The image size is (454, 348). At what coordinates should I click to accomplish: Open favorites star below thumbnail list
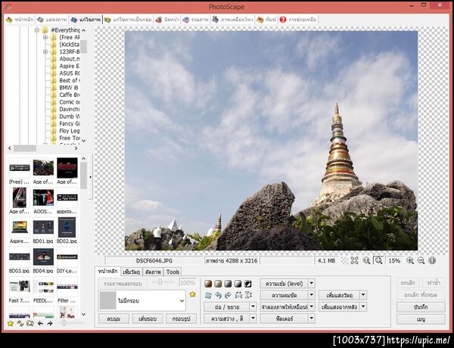tap(11, 323)
